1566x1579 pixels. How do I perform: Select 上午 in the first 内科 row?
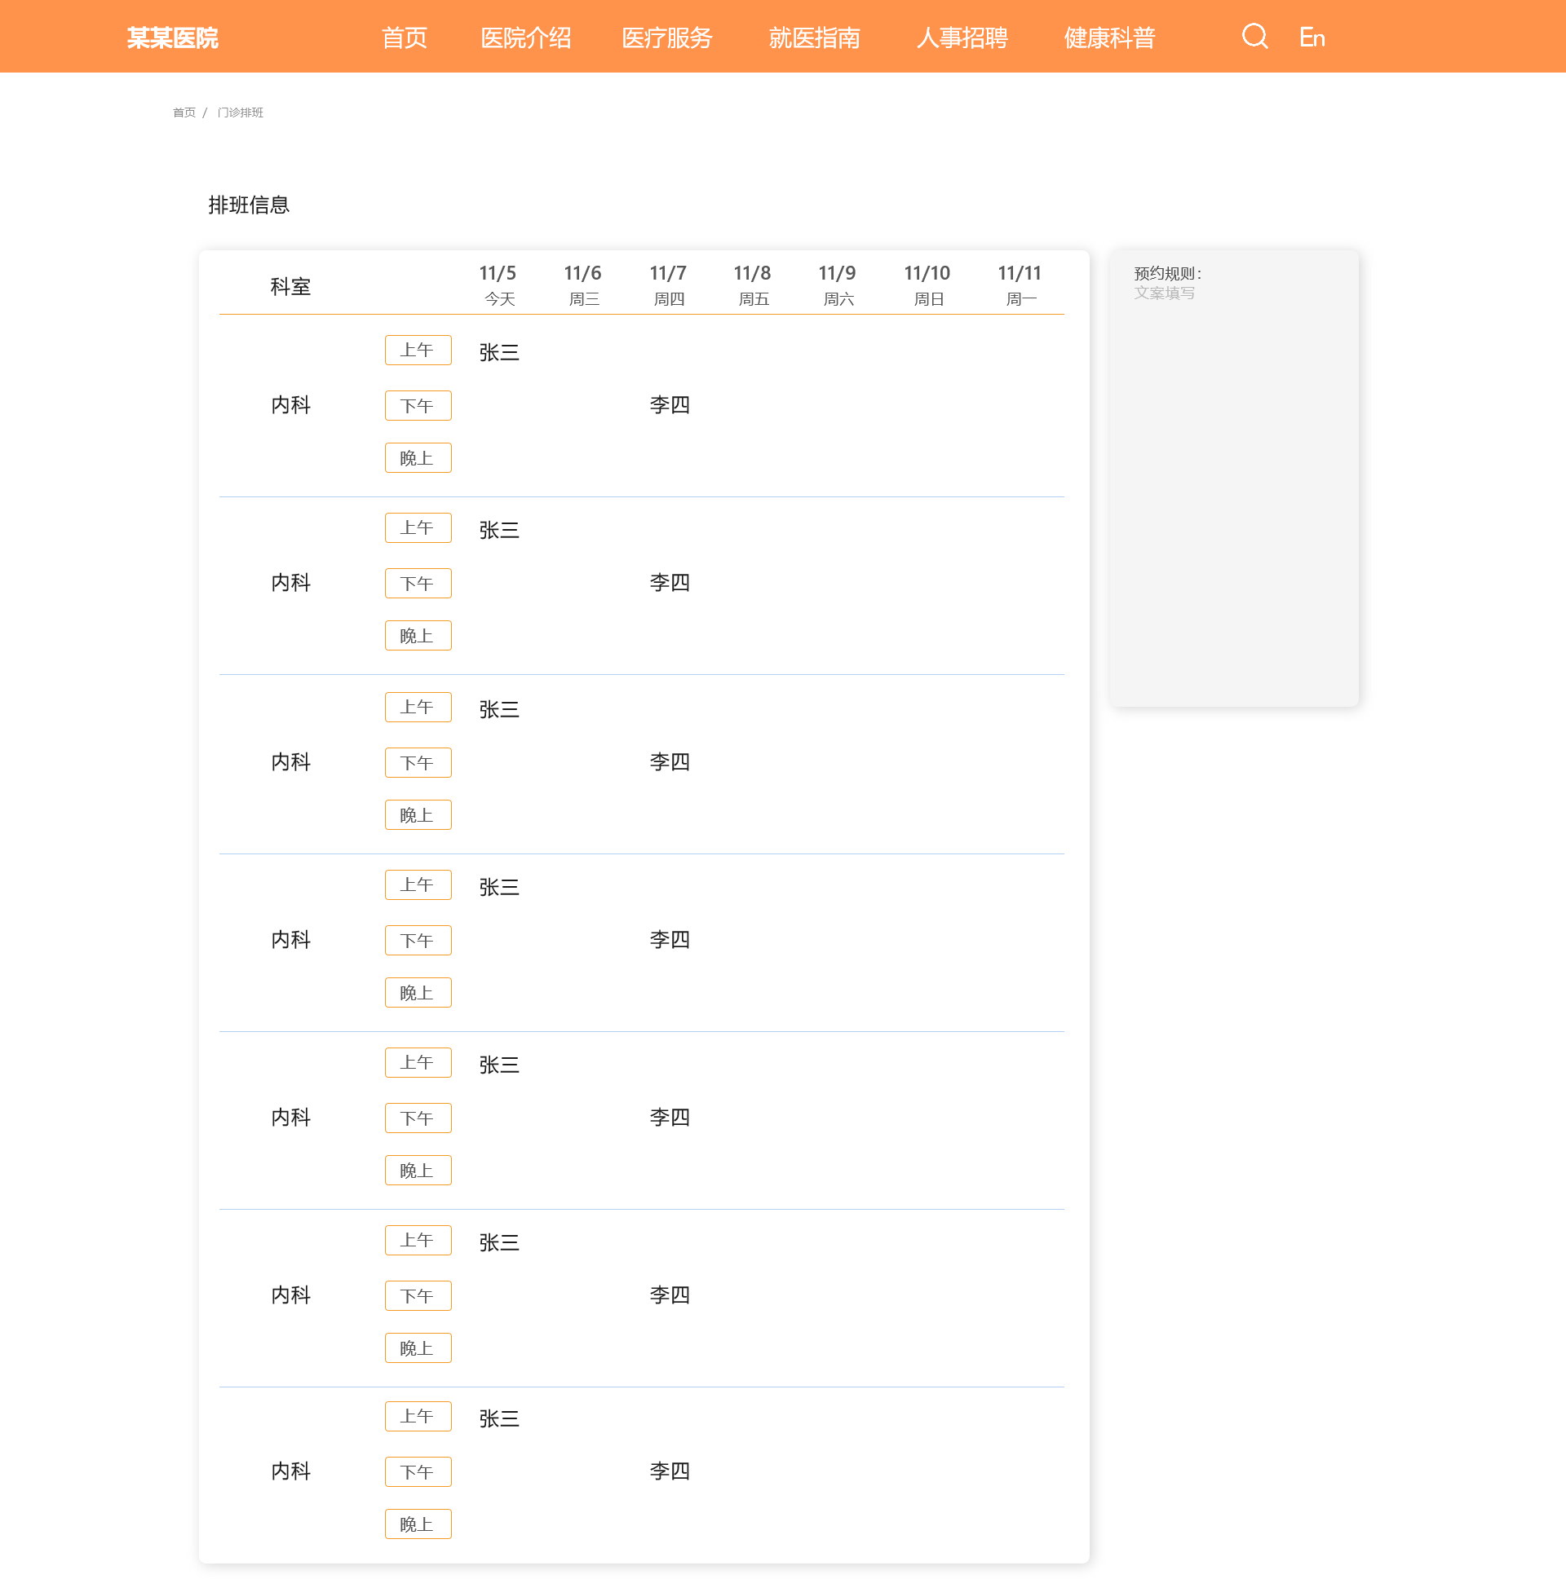coord(418,351)
